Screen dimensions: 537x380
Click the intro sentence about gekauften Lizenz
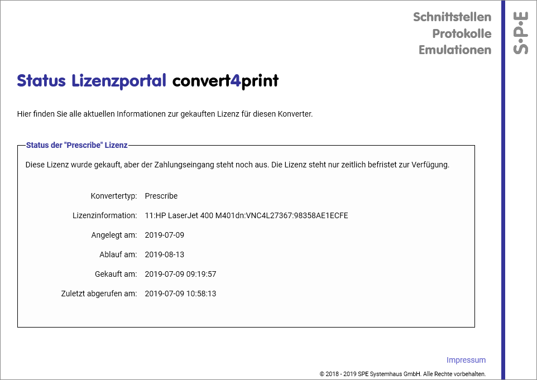(x=165, y=114)
